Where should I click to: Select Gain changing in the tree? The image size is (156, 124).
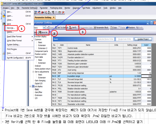[40, 80]
